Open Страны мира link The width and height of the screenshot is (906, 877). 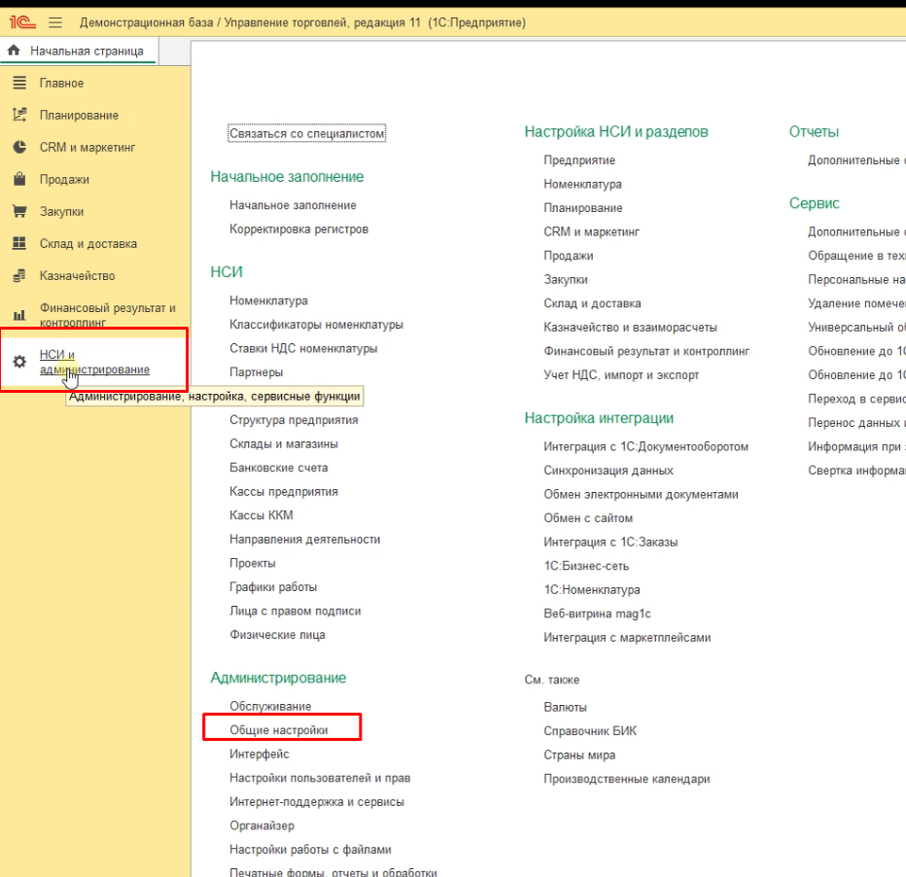click(x=579, y=755)
